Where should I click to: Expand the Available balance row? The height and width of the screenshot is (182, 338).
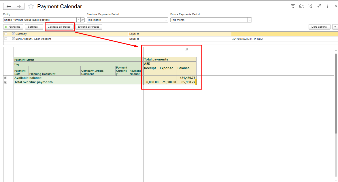6,78
